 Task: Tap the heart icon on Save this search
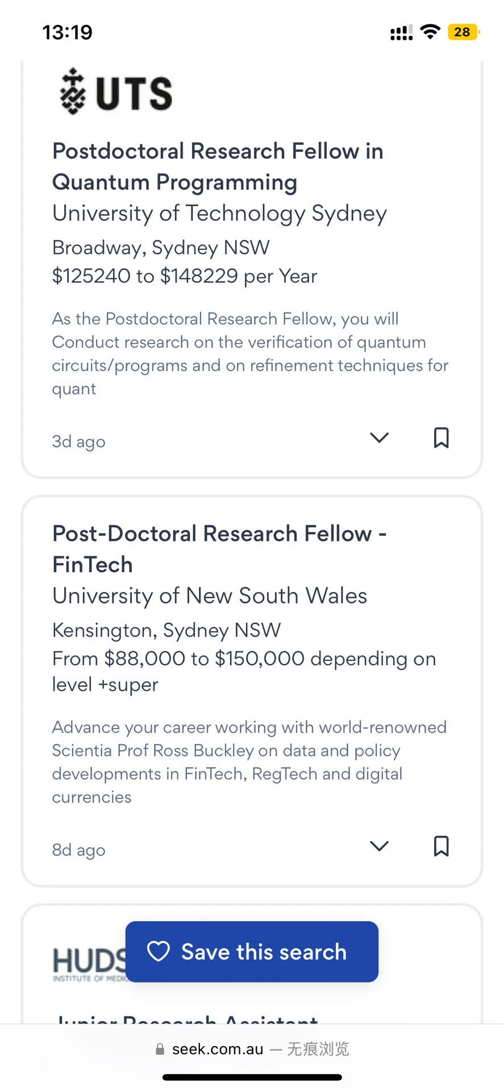[x=159, y=952]
